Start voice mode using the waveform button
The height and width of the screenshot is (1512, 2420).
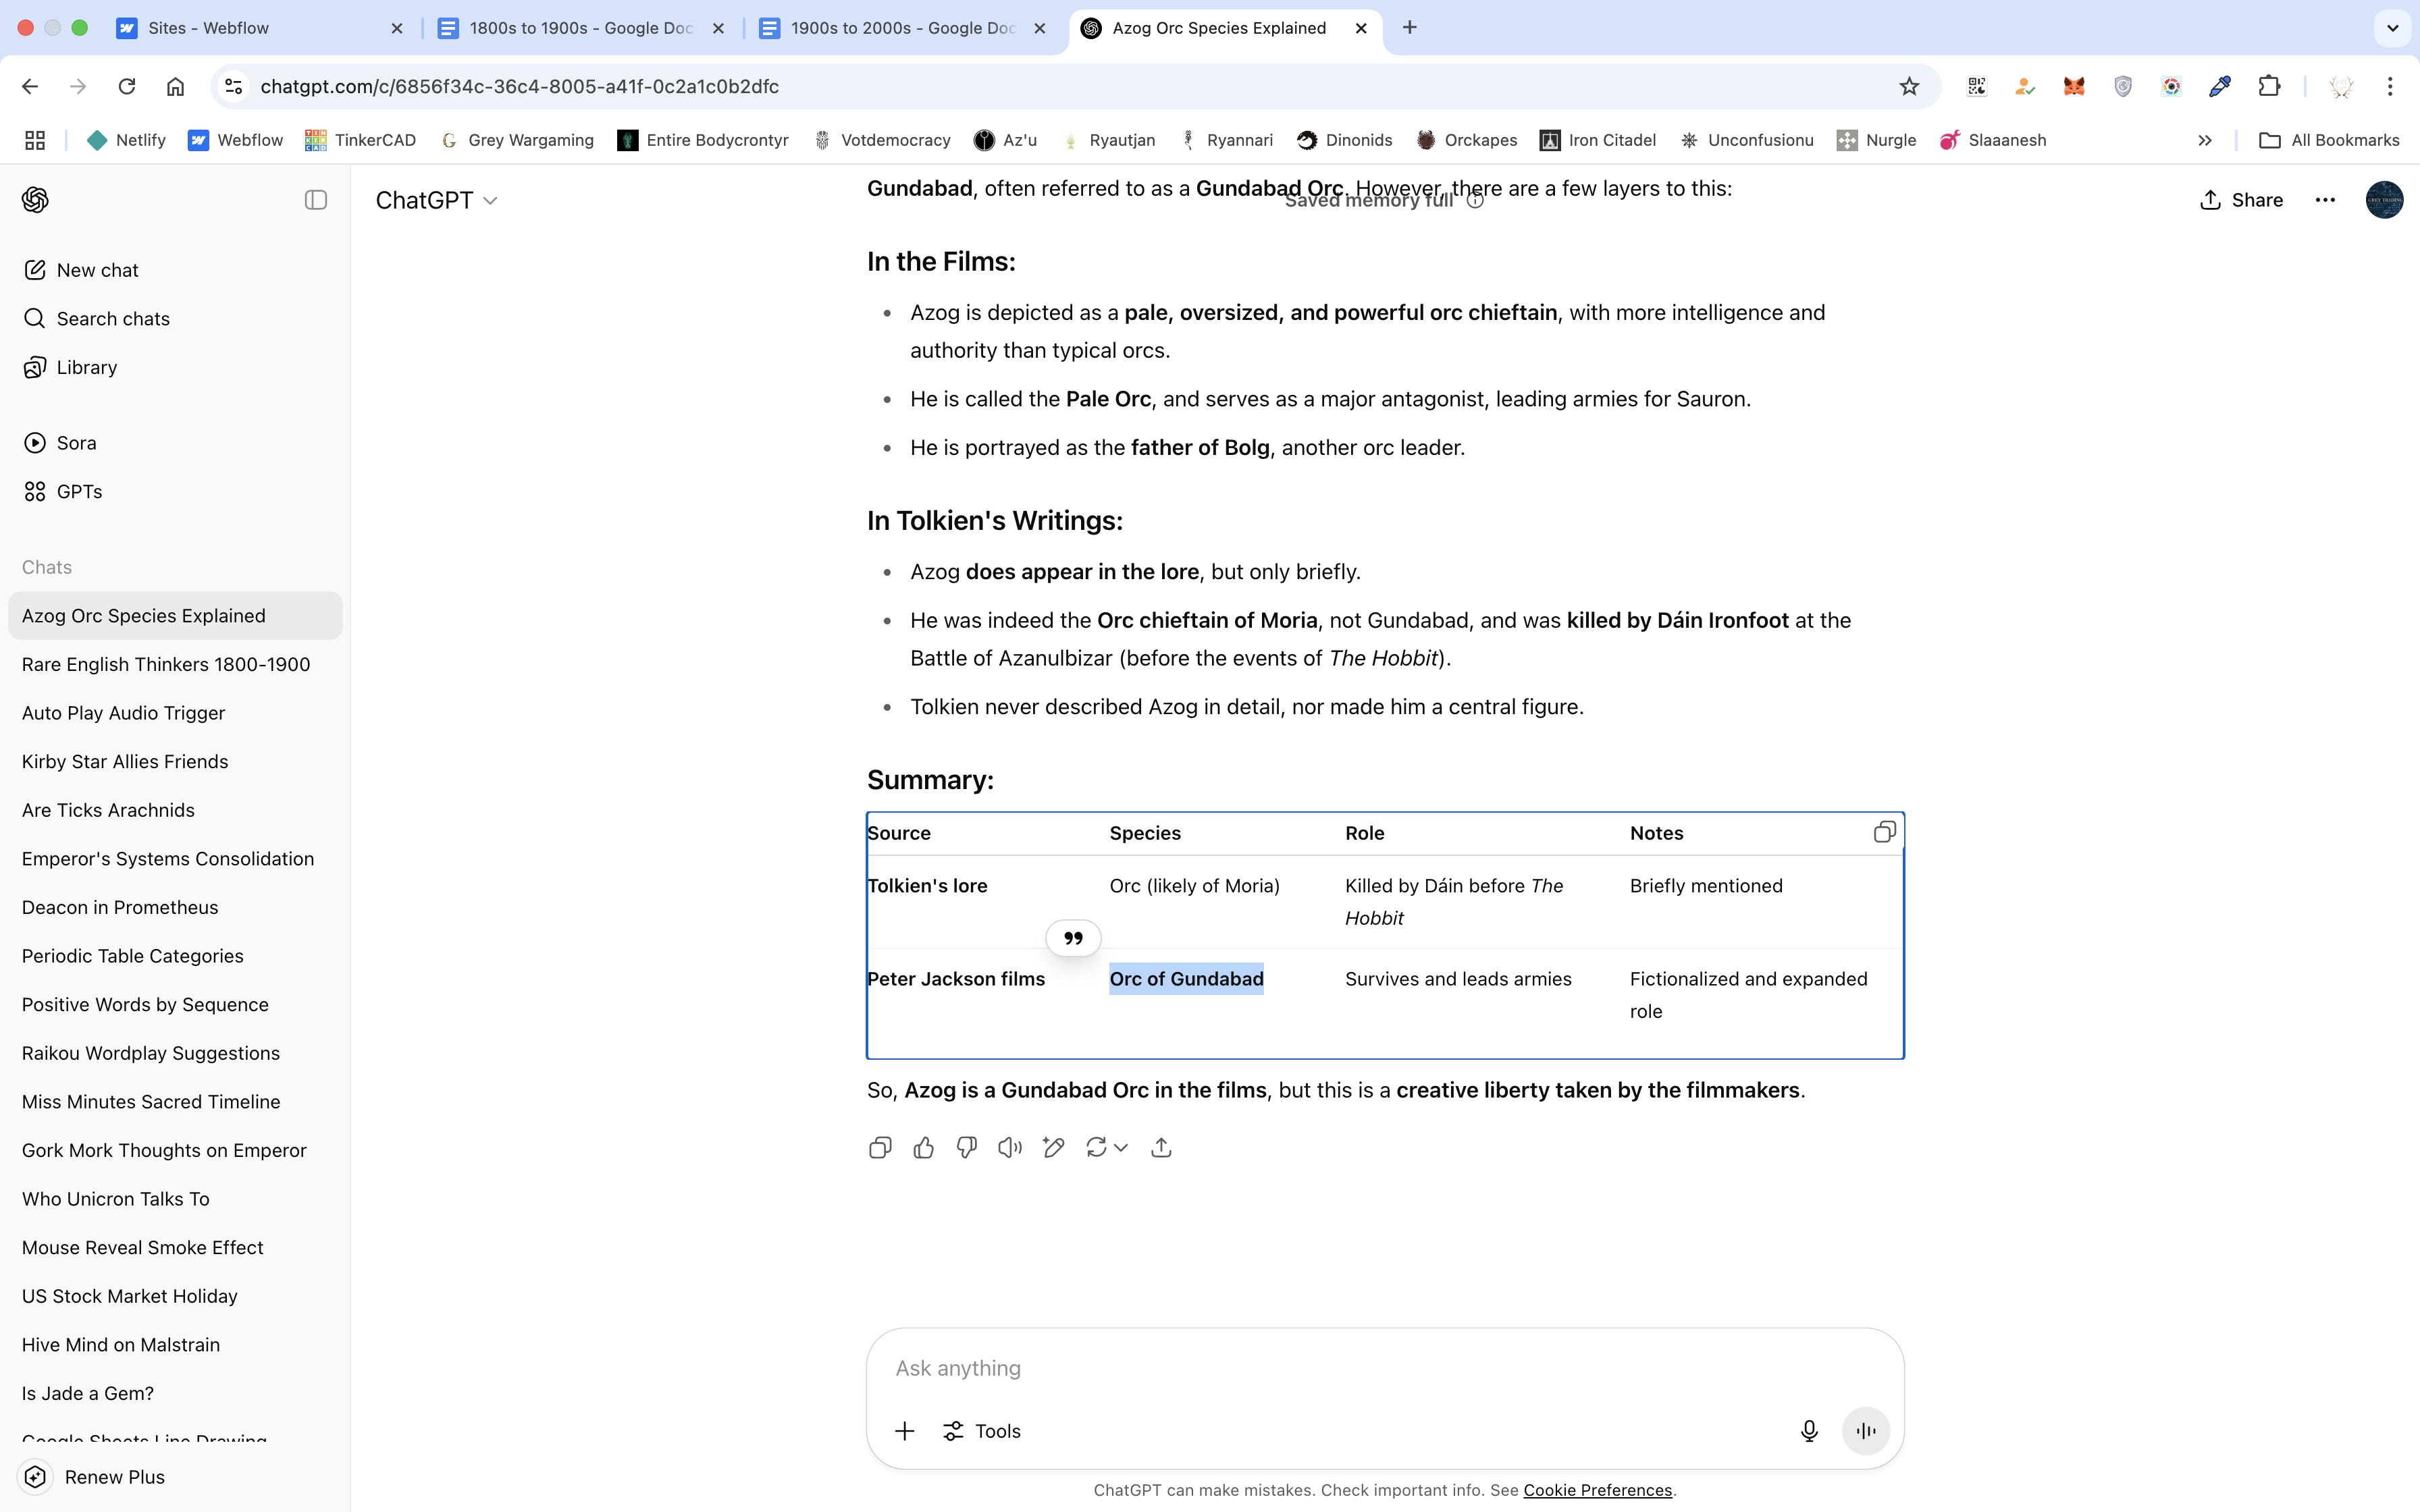tap(1866, 1431)
